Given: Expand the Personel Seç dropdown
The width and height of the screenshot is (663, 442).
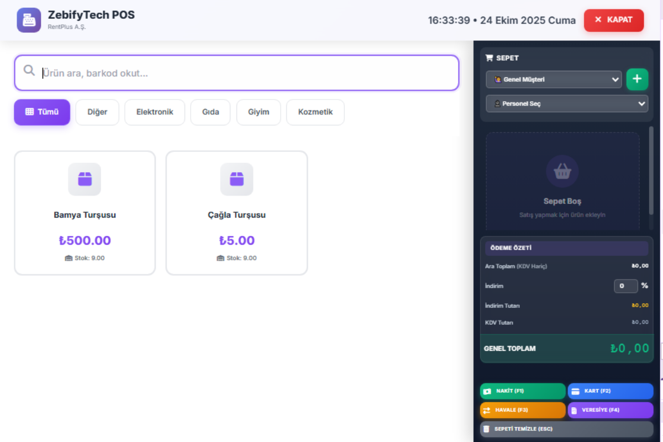Looking at the screenshot, I should point(567,103).
